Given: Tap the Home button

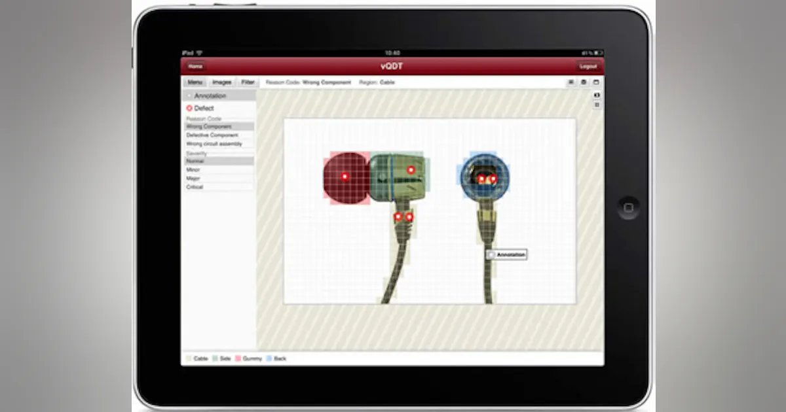Looking at the screenshot, I should coord(195,66).
